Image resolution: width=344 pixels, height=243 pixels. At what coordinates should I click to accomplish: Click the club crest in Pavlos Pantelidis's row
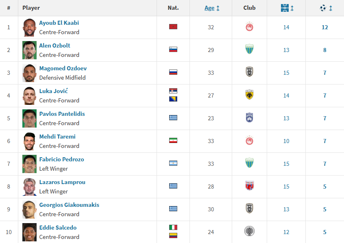249,118
